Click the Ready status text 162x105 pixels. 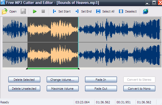click(5, 102)
